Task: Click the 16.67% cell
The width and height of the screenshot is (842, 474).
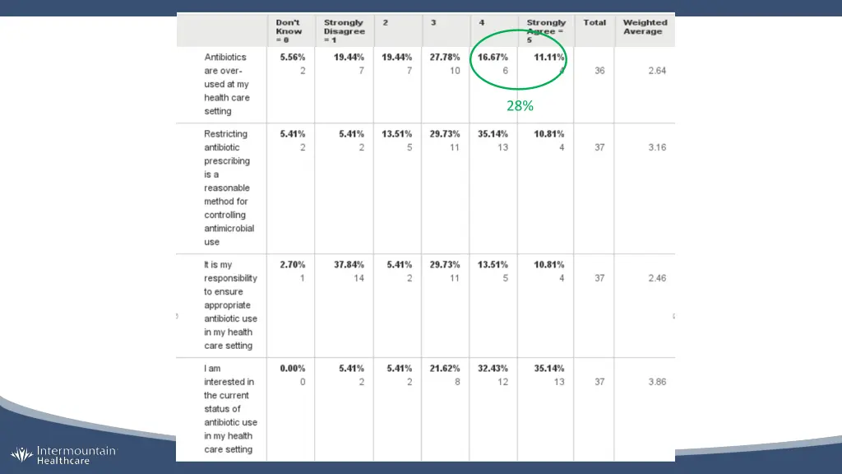Action: [x=493, y=57]
